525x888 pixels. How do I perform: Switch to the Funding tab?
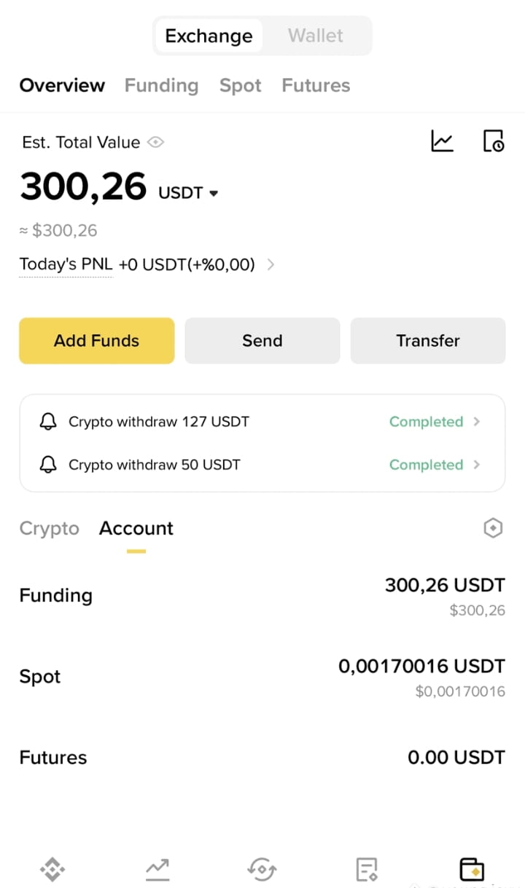161,85
